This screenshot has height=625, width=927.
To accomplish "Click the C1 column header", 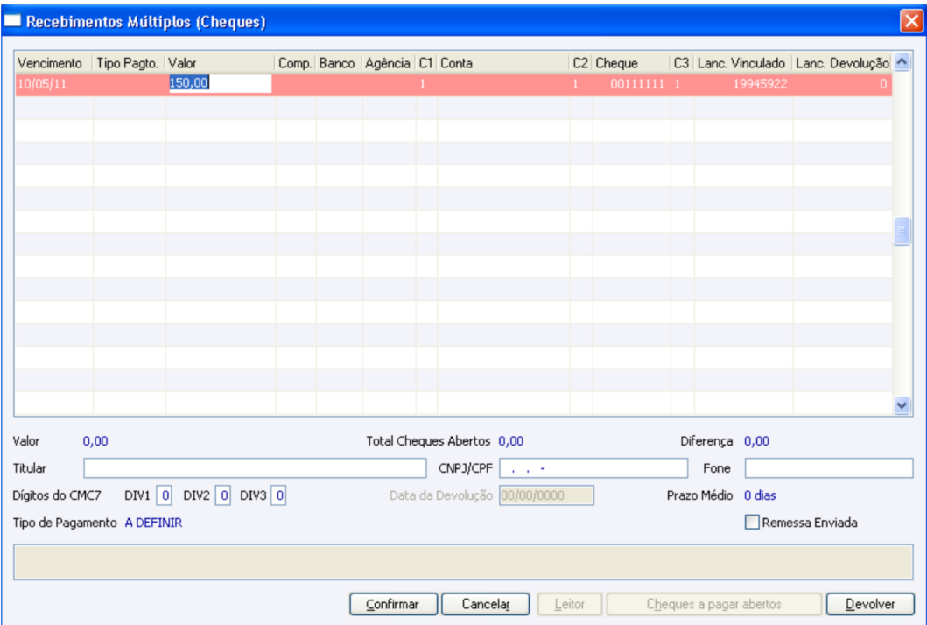I will (x=426, y=63).
